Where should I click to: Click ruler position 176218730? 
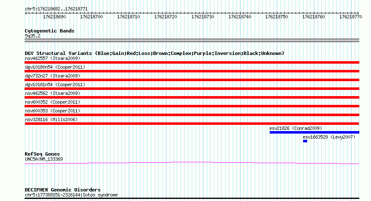click(203, 17)
